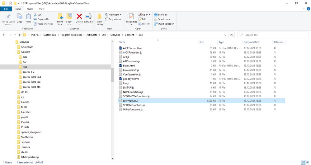This screenshot has width=311, height=165.
Task: Click Select all in ribbon
Action: coord(163,15)
